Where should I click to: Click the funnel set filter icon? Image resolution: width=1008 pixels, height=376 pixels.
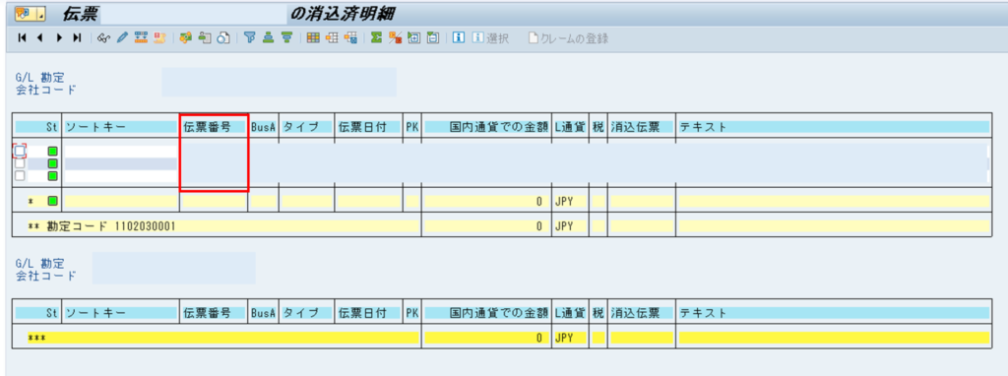[x=249, y=38]
